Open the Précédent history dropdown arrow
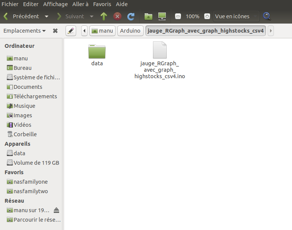The image size is (292, 230). tap(47, 16)
